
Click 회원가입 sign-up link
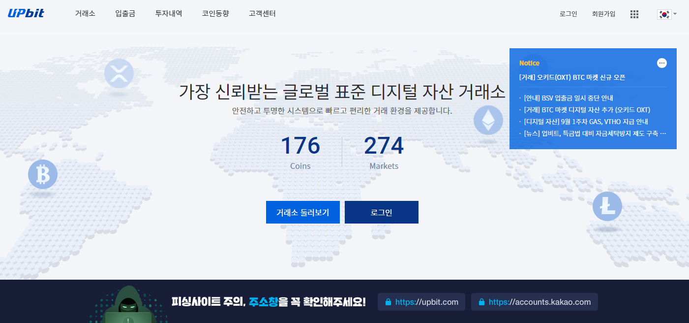pos(604,14)
